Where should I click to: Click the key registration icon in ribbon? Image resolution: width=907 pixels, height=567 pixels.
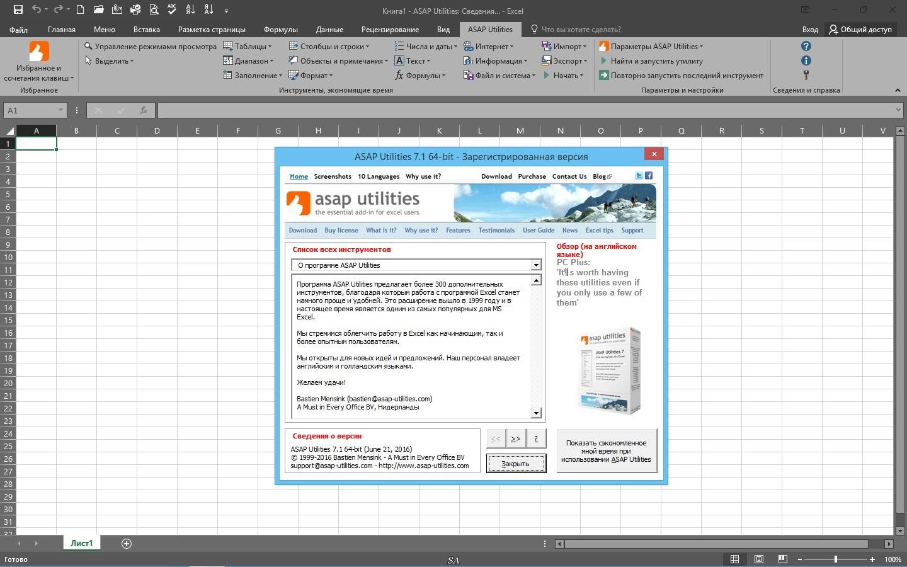click(806, 75)
